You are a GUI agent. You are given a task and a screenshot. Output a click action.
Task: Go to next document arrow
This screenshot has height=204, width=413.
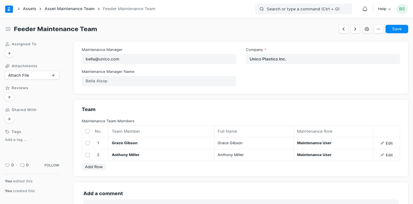(355, 29)
